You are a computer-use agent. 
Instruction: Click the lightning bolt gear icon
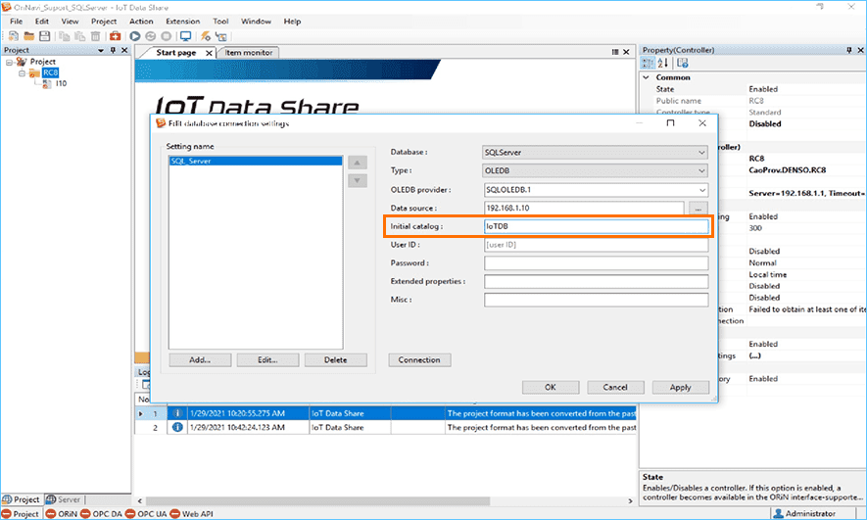[206, 36]
